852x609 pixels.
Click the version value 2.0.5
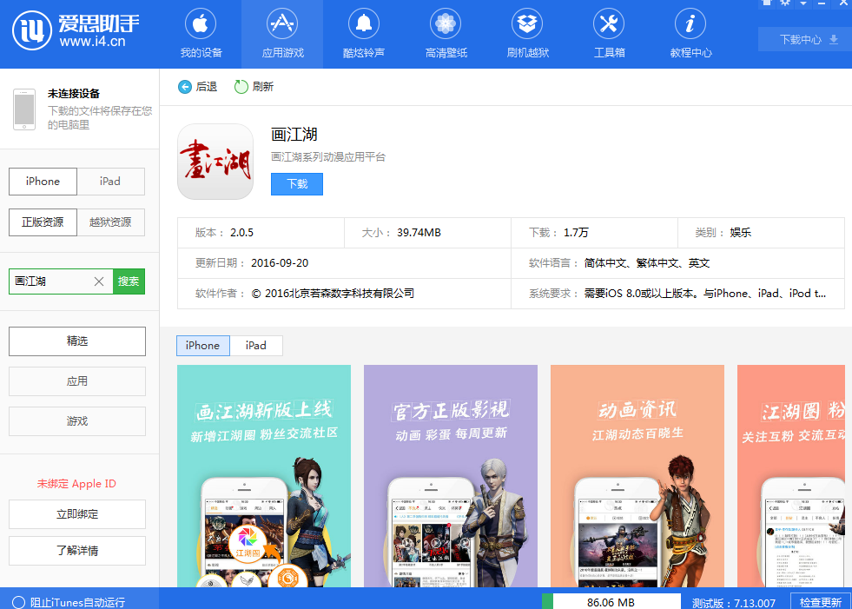(241, 233)
